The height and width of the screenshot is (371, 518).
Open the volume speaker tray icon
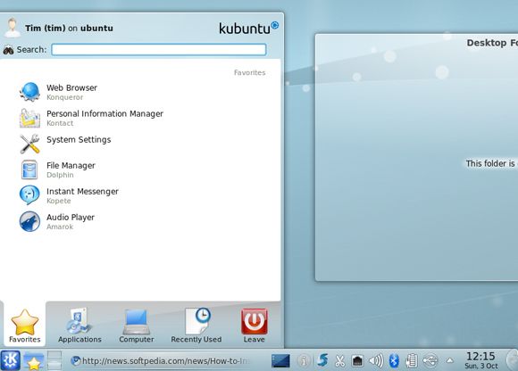click(376, 361)
